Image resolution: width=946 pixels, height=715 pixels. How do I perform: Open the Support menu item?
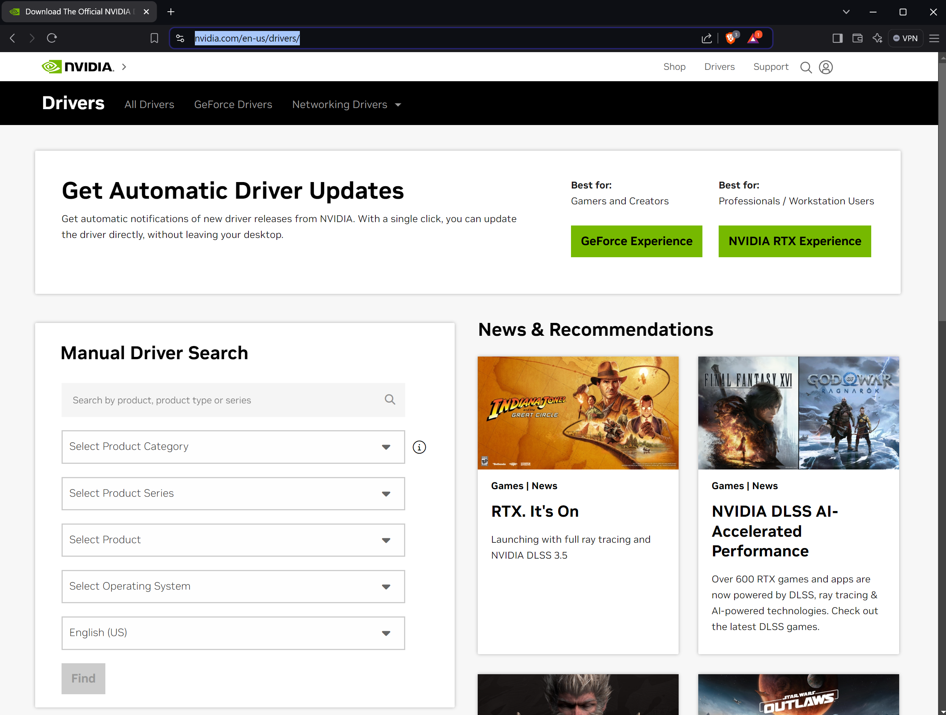771,67
